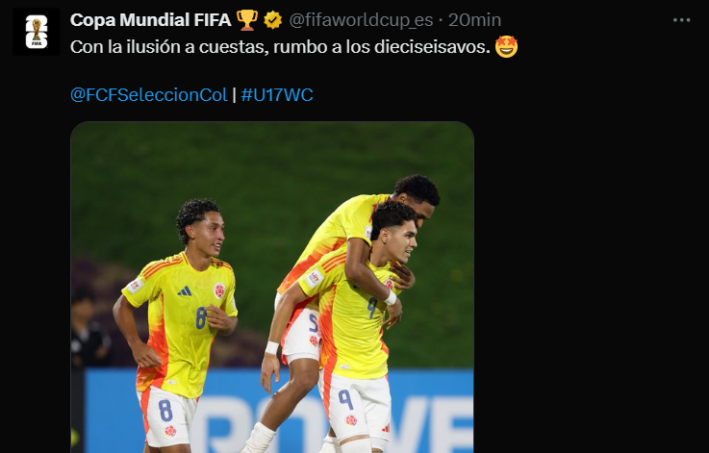Viewport: 709px width, 453px height.
Task: Click the trophy emoji beside the name
Action: (x=247, y=20)
